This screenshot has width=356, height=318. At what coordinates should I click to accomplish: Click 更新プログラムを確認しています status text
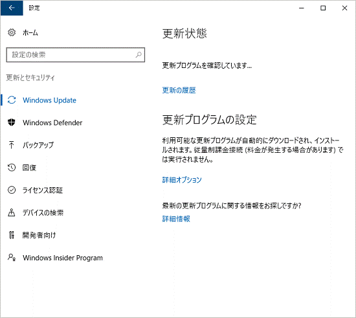tap(207, 65)
